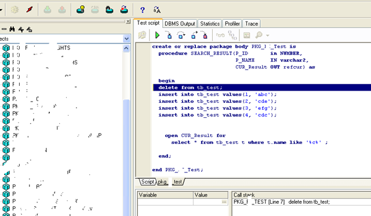Click the database icon with yellow bulb
Viewport: 371px width, 216px height.
coord(81,10)
